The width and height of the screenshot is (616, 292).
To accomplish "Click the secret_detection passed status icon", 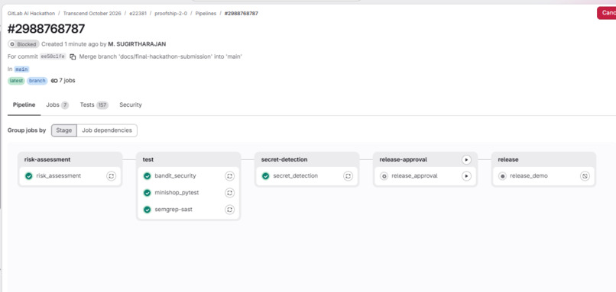I will click(x=265, y=176).
